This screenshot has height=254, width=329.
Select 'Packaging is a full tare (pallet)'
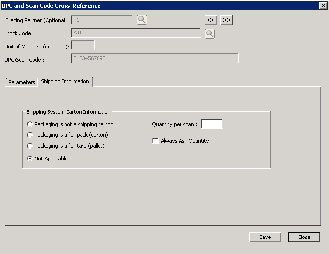click(30, 146)
